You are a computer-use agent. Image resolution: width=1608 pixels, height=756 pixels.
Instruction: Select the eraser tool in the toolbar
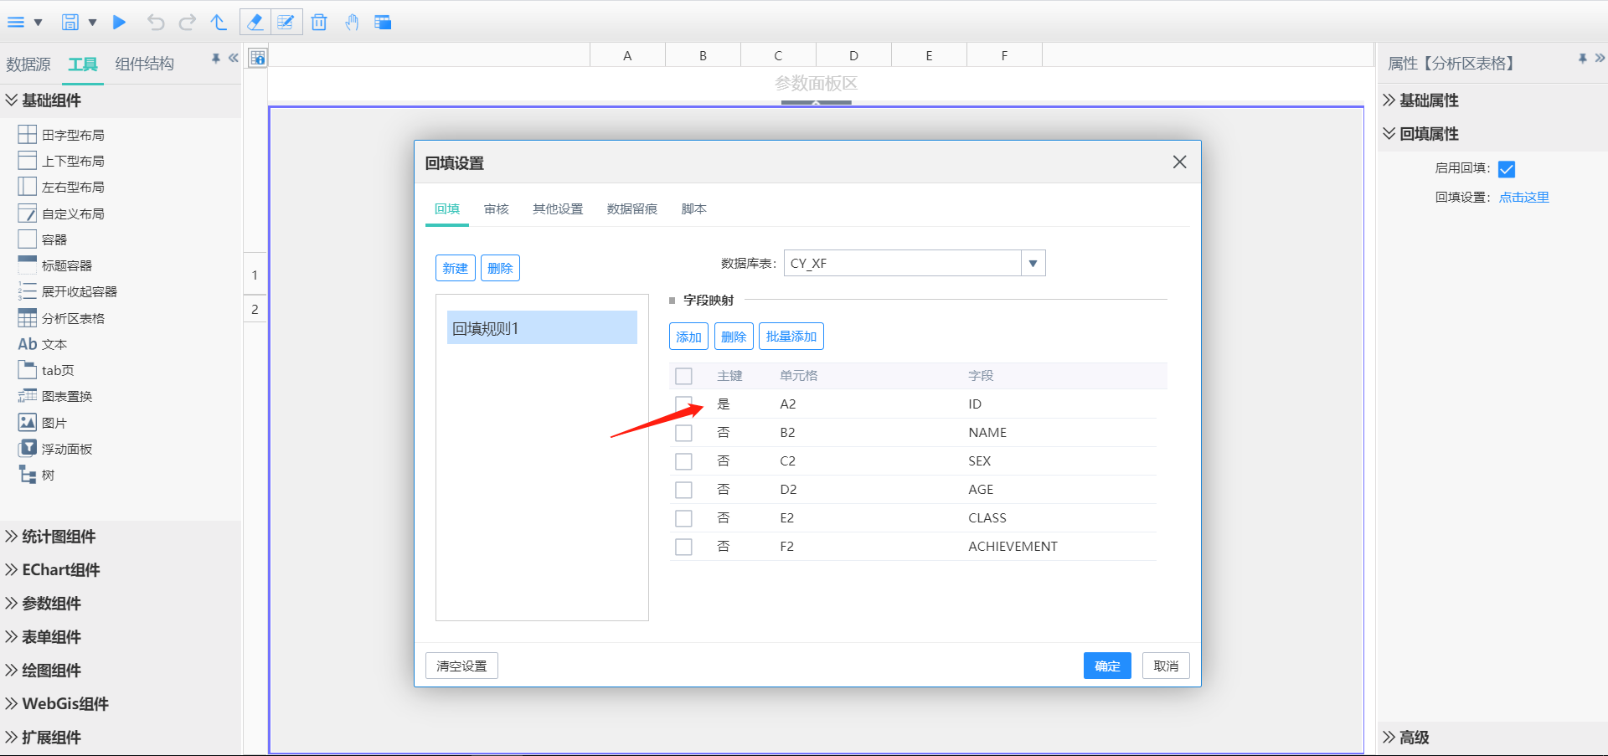pyautogui.click(x=255, y=23)
